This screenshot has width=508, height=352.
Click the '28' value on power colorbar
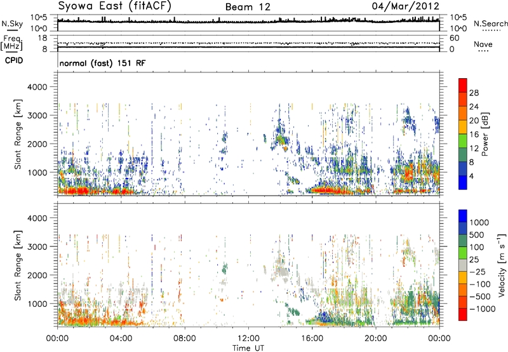pyautogui.click(x=474, y=93)
